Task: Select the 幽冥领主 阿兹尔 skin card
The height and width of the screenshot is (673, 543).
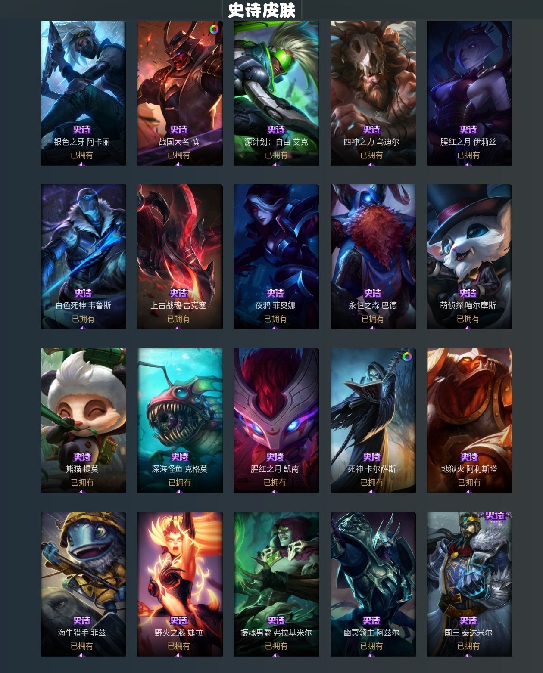Action: coord(373,584)
